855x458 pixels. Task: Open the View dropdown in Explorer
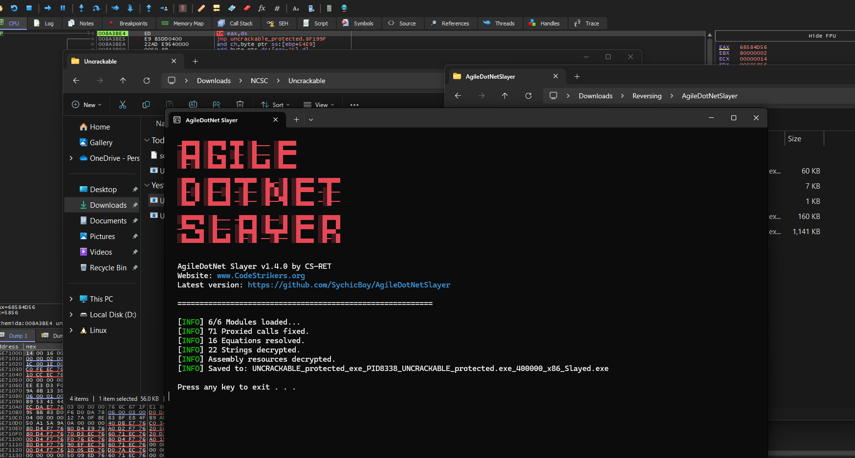(x=319, y=105)
